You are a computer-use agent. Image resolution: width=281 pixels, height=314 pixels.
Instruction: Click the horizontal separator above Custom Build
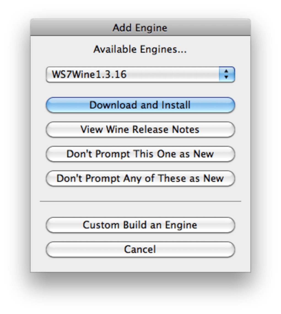(x=140, y=202)
